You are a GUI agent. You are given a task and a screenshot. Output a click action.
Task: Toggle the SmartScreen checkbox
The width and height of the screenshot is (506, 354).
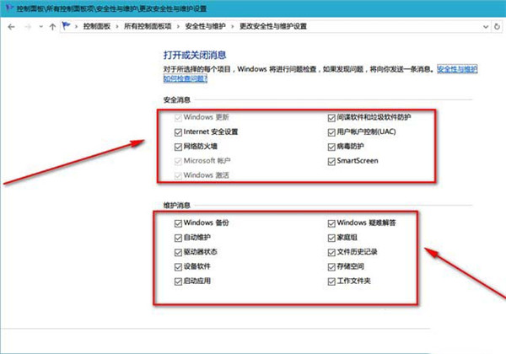point(331,160)
